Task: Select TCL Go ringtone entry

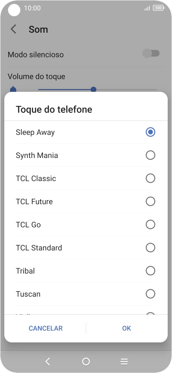Action: pos(28,225)
